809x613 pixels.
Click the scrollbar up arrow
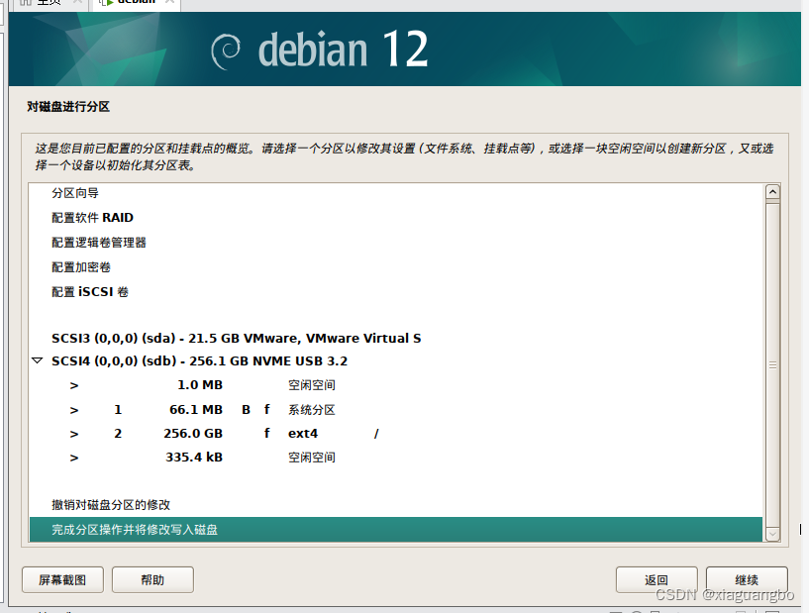pyautogui.click(x=773, y=191)
